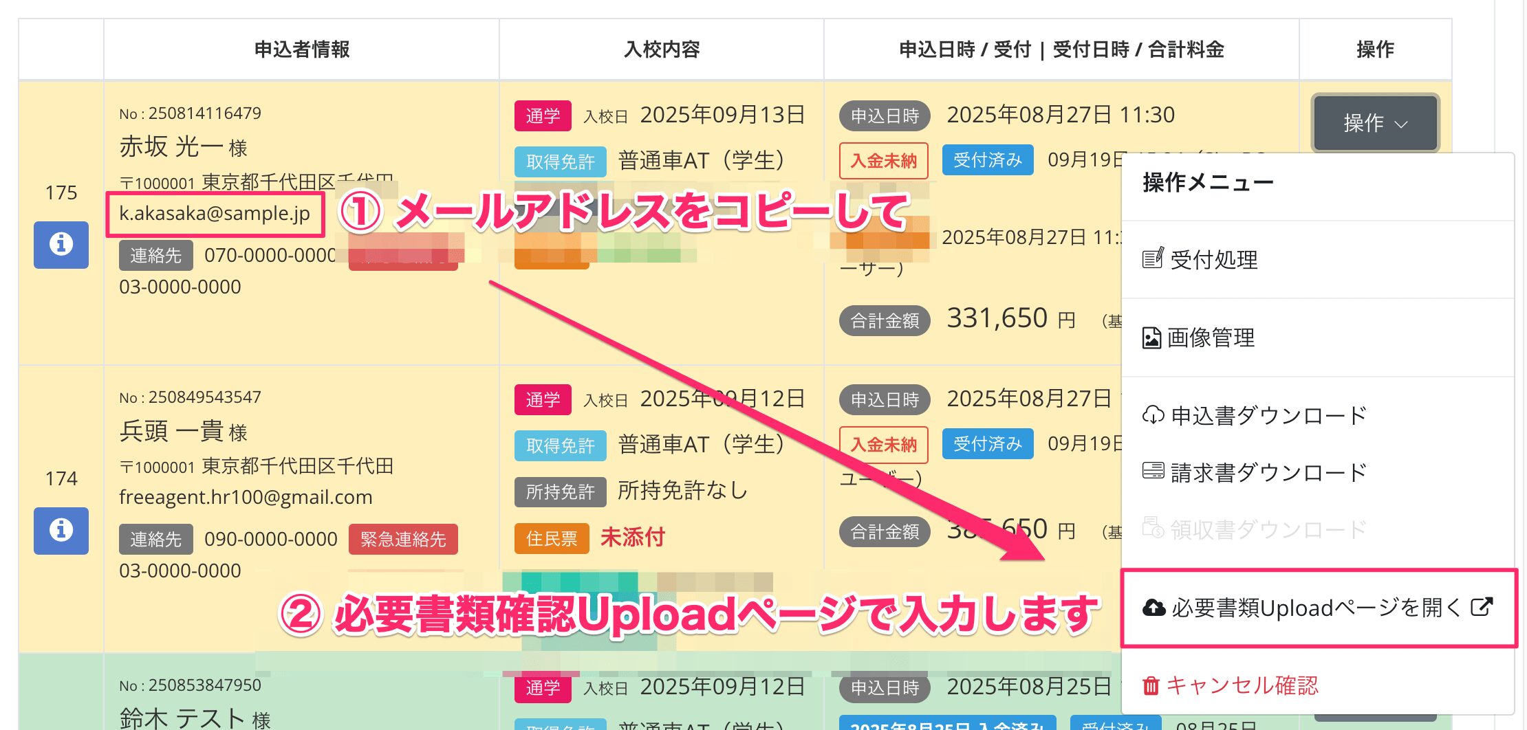Click the blue info icon for row 175

tap(61, 245)
